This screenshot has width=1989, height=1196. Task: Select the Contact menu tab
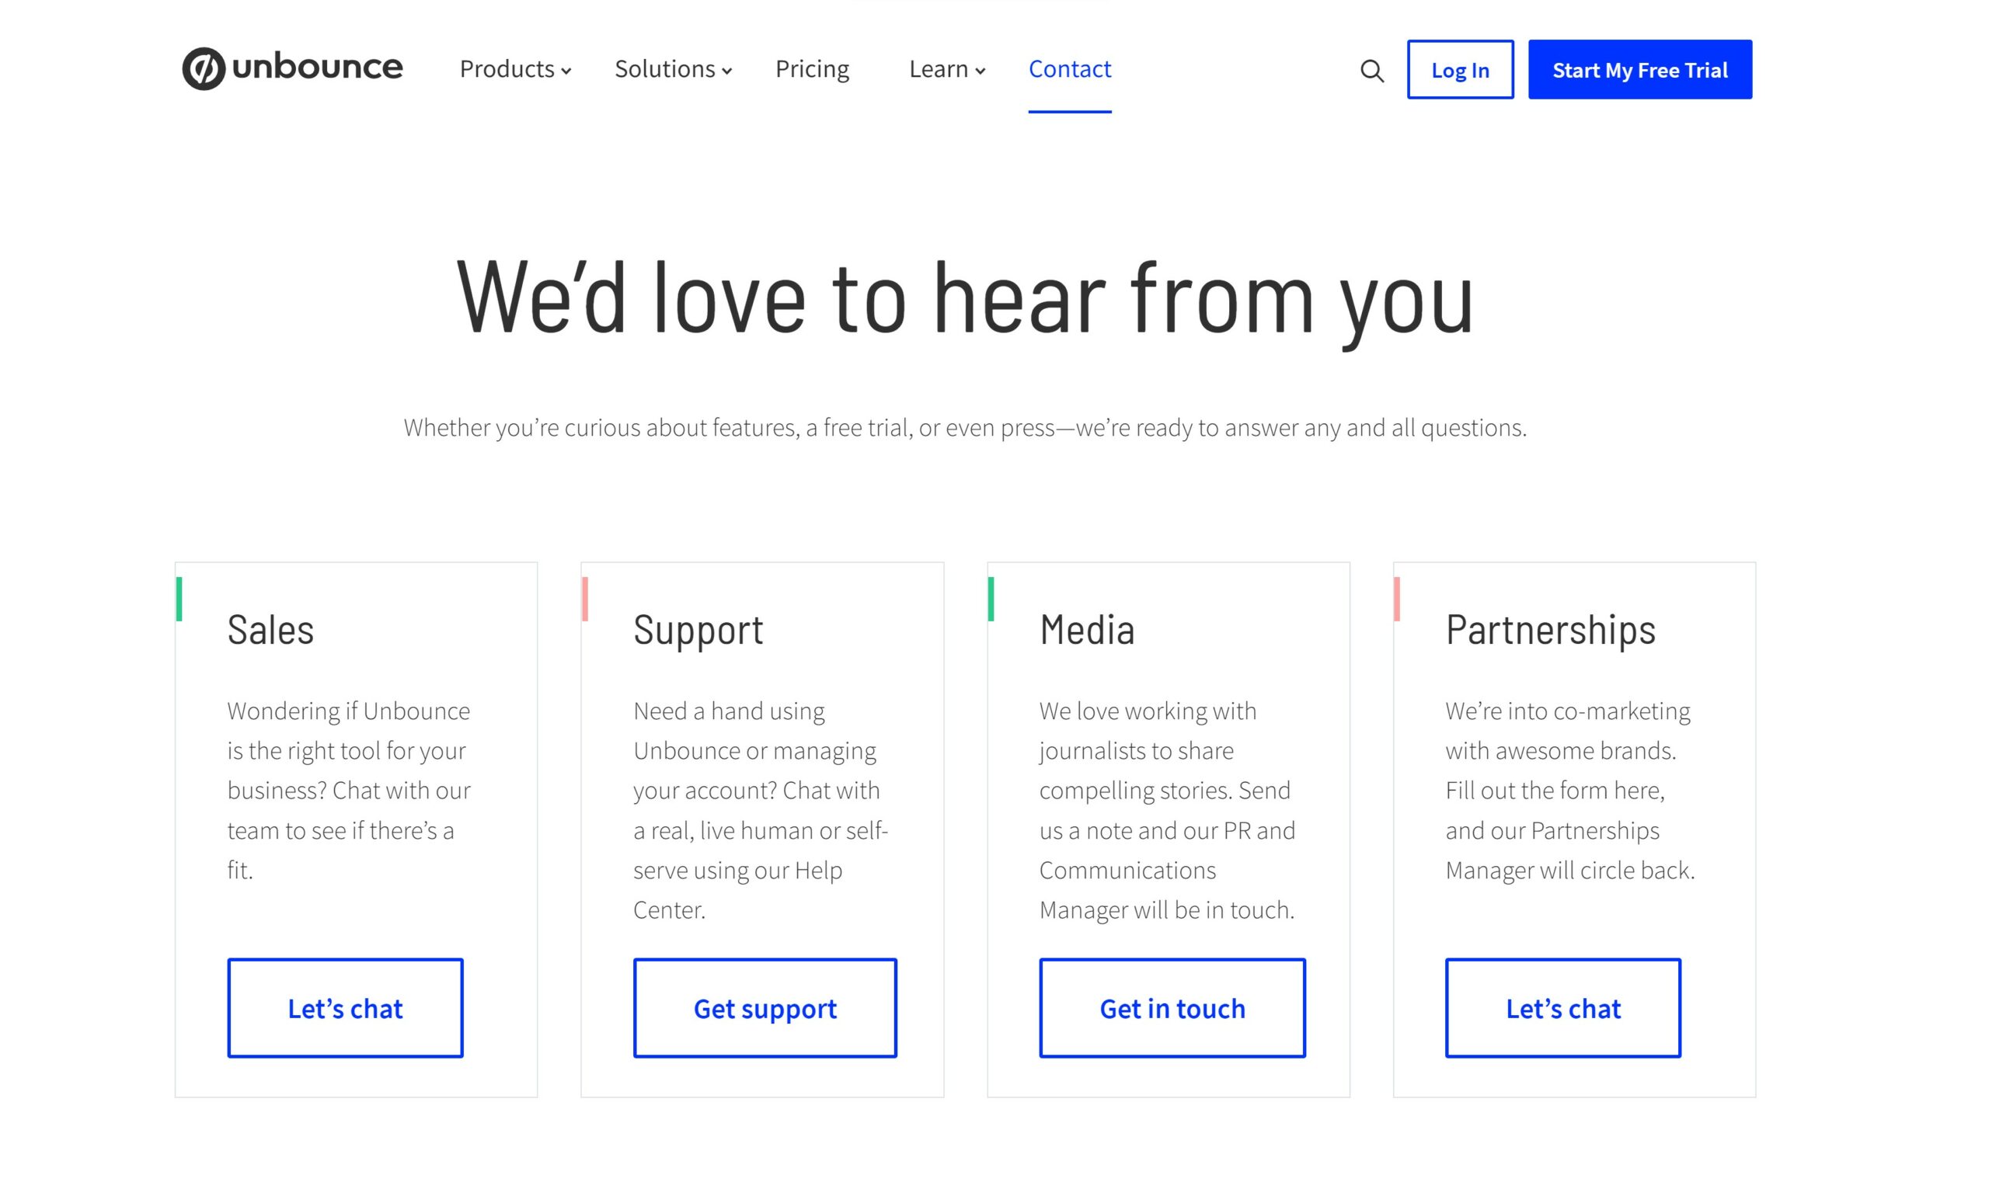(x=1070, y=67)
